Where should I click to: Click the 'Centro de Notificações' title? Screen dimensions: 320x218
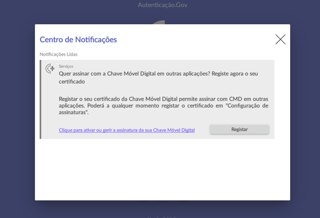[x=78, y=40]
